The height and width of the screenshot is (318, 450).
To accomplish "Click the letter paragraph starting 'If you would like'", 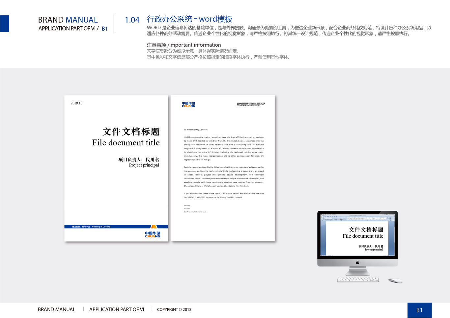I will pyautogui.click(x=224, y=195).
